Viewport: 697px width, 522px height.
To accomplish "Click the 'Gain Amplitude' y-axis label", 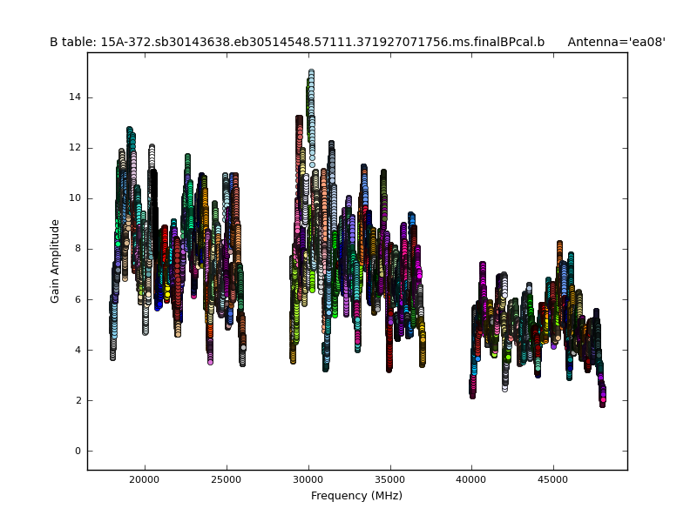I will [x=55, y=261].
